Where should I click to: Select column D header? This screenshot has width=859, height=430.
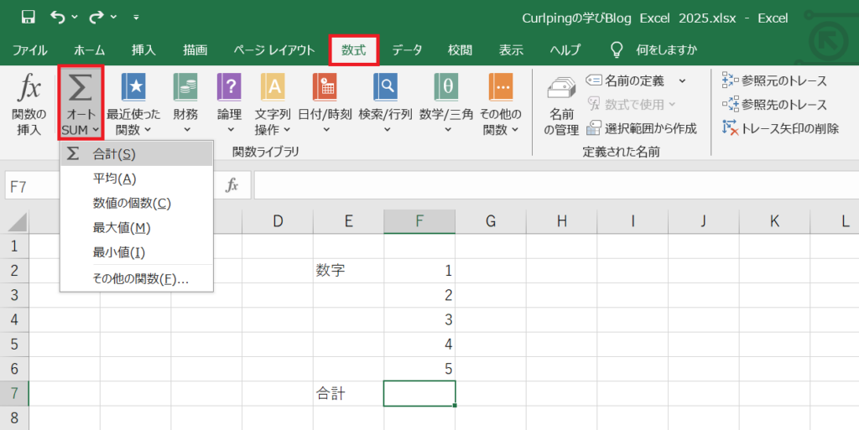(278, 221)
